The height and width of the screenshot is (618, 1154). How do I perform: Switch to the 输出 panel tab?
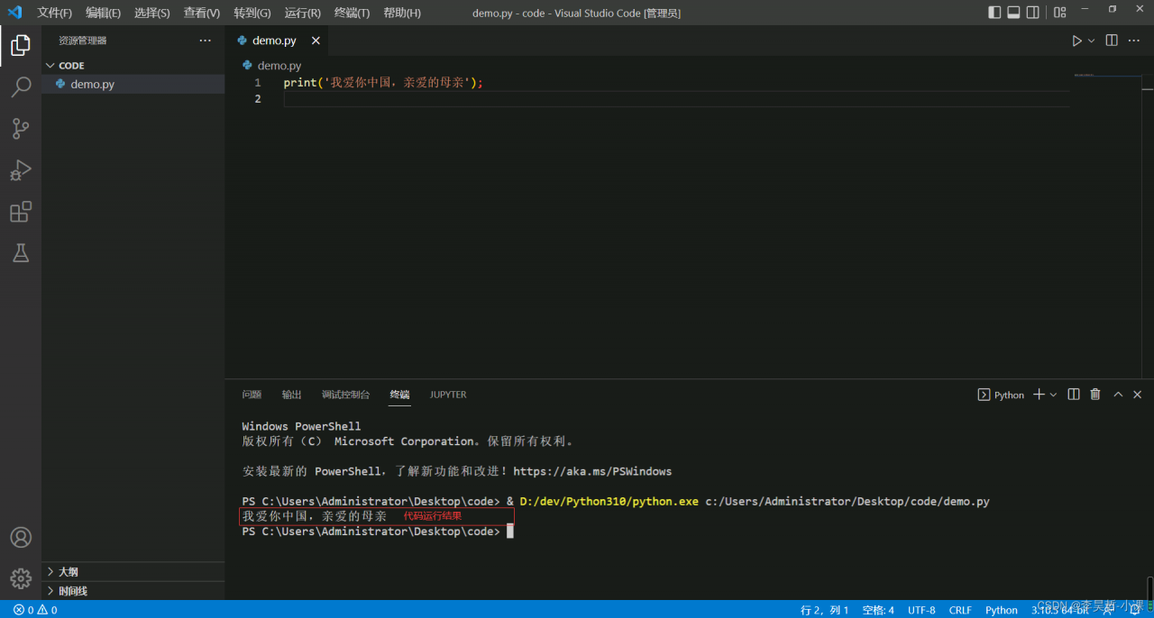[x=291, y=395]
